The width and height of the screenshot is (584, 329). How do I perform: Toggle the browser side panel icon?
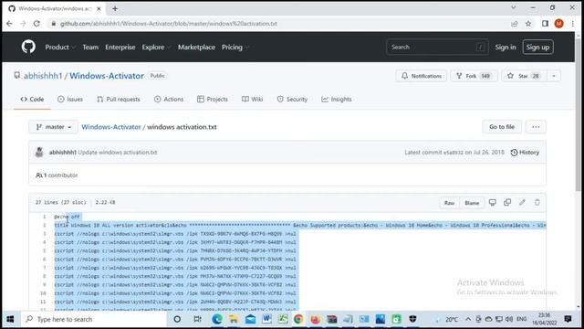[545, 24]
